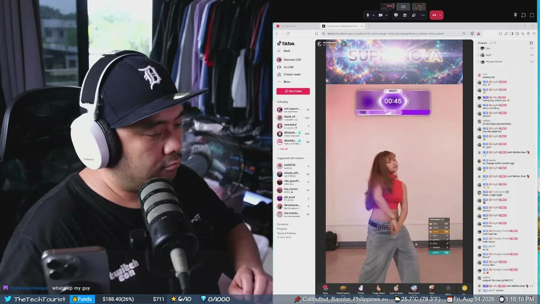This screenshot has height=304, width=540.
Task: Send the Rose gift
Action: tap(325, 289)
